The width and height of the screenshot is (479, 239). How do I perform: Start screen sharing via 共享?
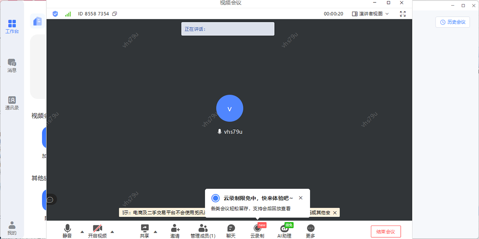tap(144, 230)
